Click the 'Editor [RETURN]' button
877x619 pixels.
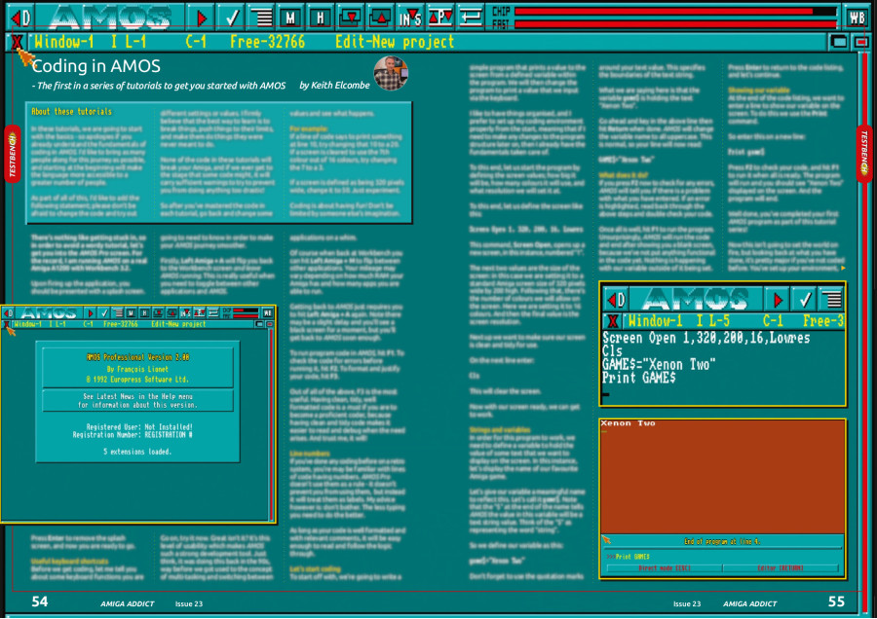[781, 568]
